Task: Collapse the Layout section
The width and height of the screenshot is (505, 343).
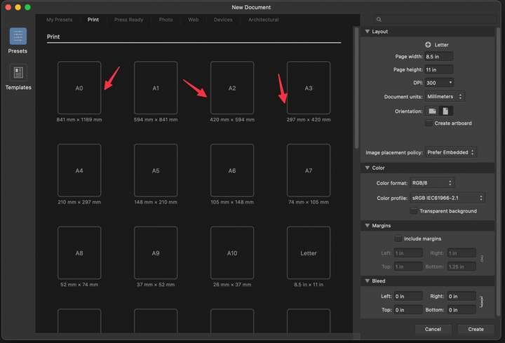Action: click(x=367, y=32)
